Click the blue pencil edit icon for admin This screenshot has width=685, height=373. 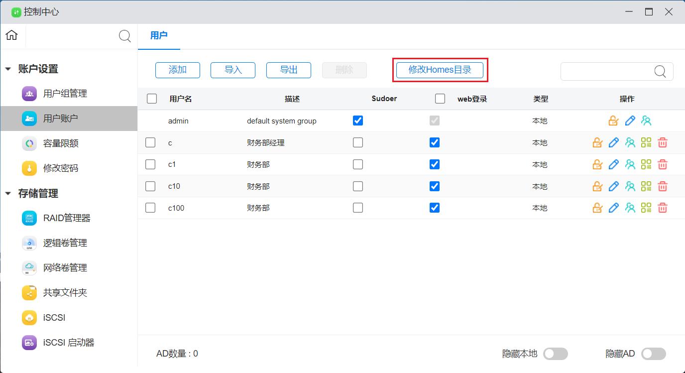click(x=630, y=121)
